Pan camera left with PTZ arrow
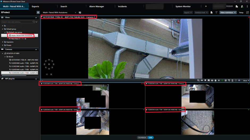 [x=45, y=64]
